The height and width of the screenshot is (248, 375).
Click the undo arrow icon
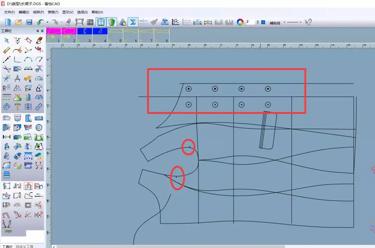coord(40,22)
